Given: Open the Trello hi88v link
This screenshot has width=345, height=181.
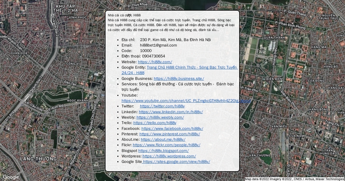Looking at the screenshot, I should pos(155,123).
